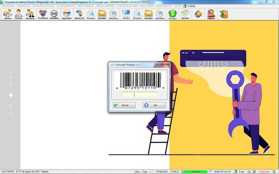Image resolution: width=279 pixels, height=174 pixels.
Task: Open the Fornece suppliers icon
Action: [x=18, y=14]
